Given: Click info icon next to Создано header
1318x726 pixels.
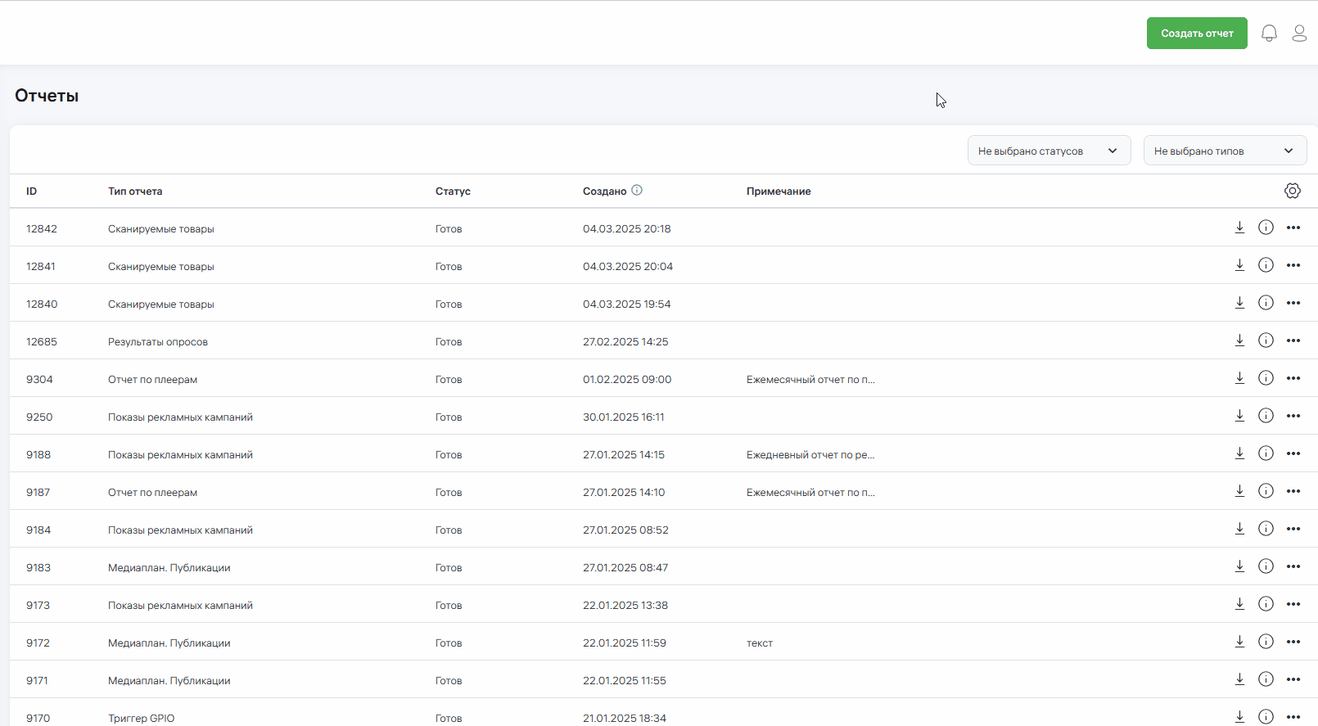Looking at the screenshot, I should pyautogui.click(x=637, y=191).
